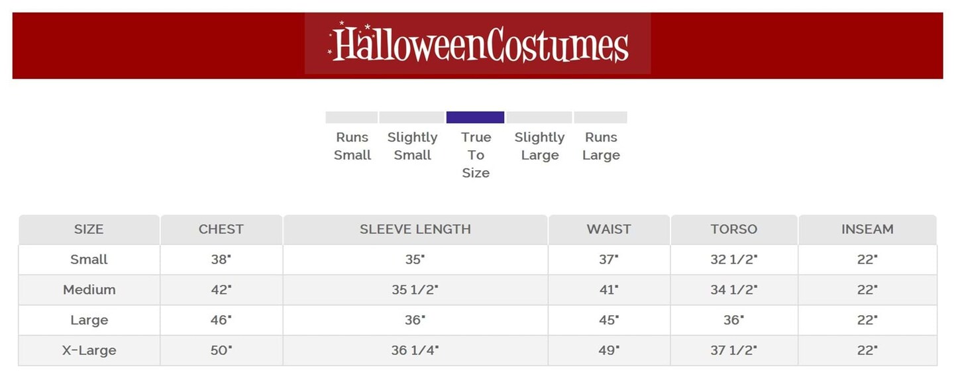
Task: Click the 50" chest measurement cell
Action: 221,351
